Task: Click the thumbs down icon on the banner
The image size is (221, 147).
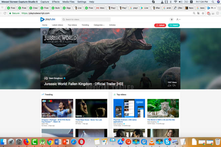Action: [x=174, y=86]
